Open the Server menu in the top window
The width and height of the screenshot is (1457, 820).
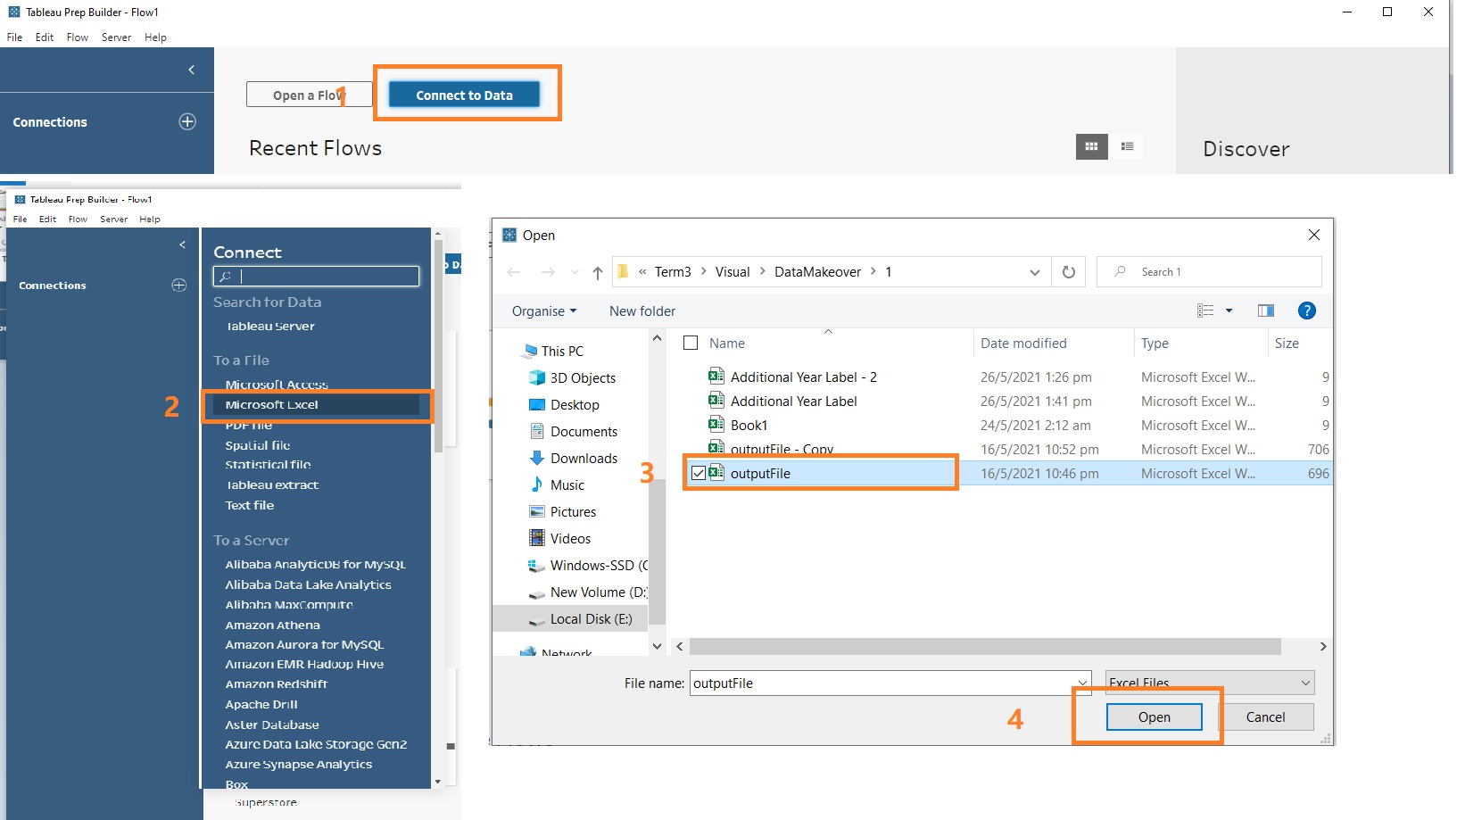[x=116, y=37]
